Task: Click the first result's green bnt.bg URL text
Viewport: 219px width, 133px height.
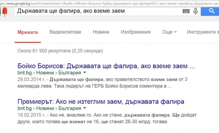Action: (x=49, y=72)
